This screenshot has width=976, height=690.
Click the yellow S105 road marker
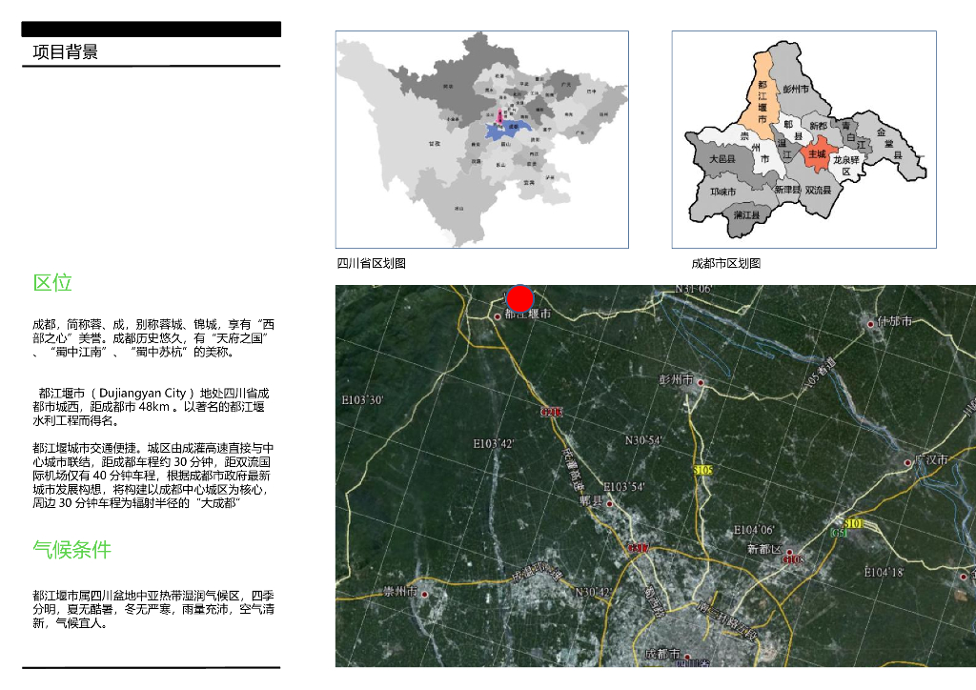(702, 470)
